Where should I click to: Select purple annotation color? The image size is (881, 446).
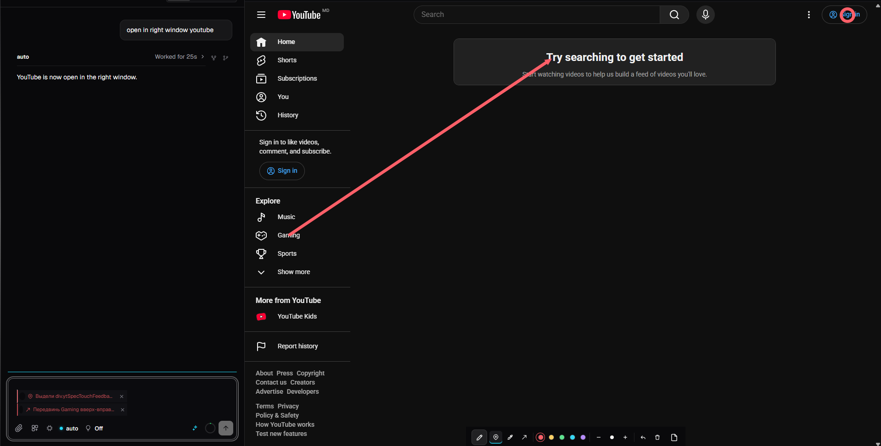pos(583,437)
